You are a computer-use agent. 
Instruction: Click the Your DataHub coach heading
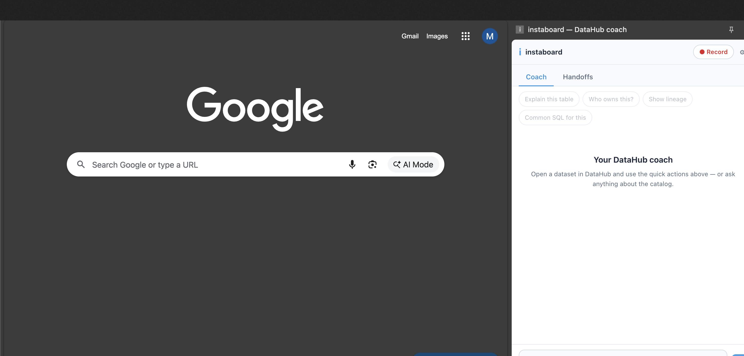(633, 160)
